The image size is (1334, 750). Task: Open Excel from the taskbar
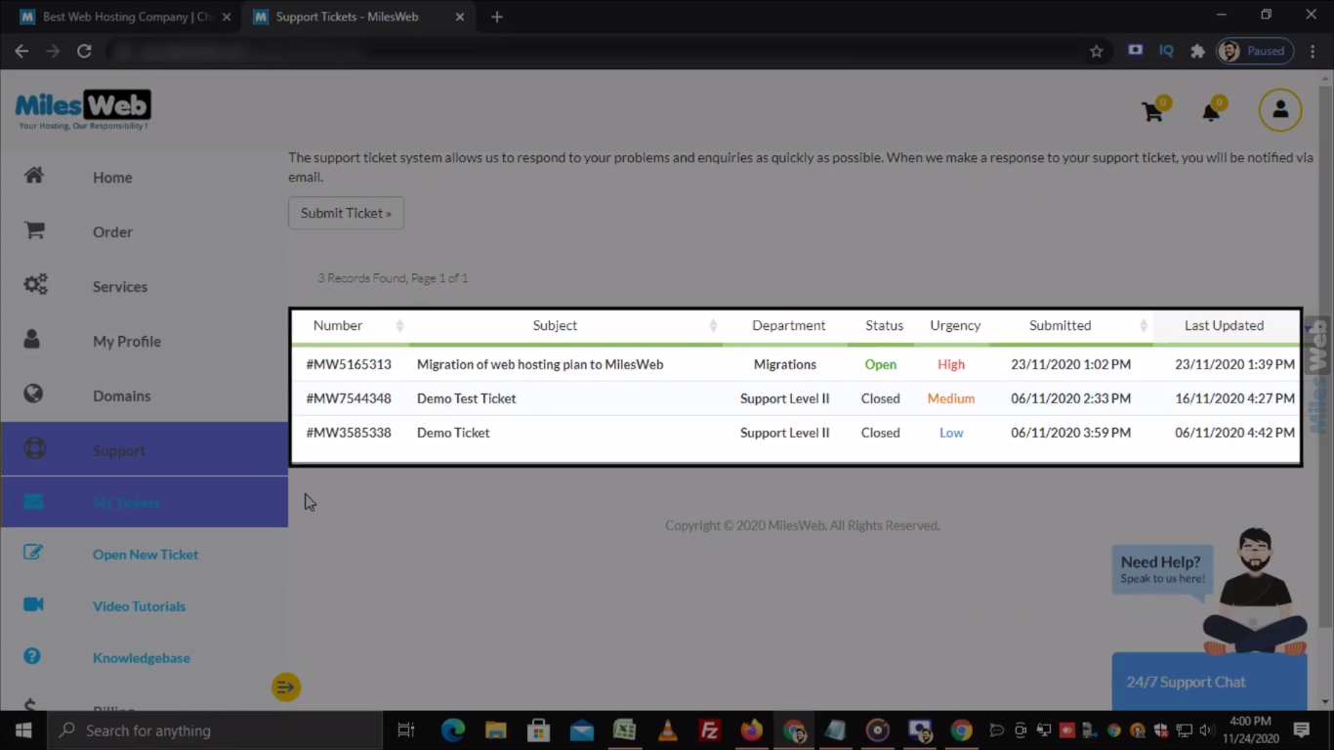625,730
